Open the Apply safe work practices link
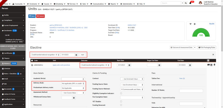The height and width of the screenshot is (108, 223). 61,65
